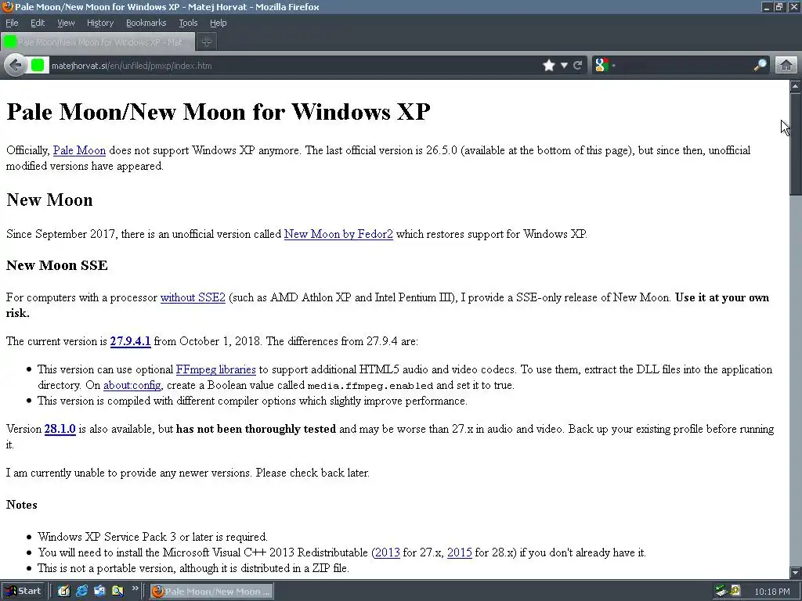Screen dimensions: 802x601
Task: Click the 10:18 PM taskbar clock
Action: [771, 592]
